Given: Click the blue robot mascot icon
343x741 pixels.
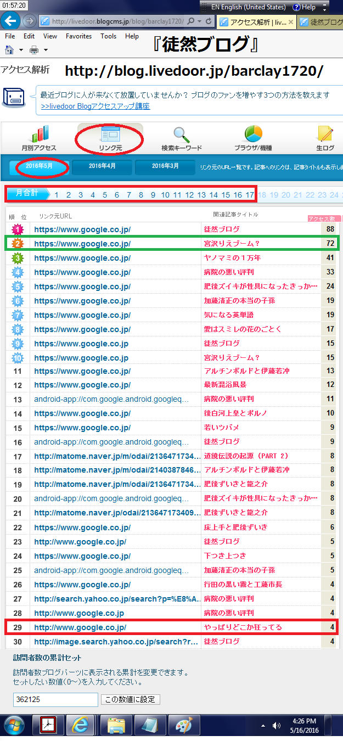Looking at the screenshot, I should [14, 97].
